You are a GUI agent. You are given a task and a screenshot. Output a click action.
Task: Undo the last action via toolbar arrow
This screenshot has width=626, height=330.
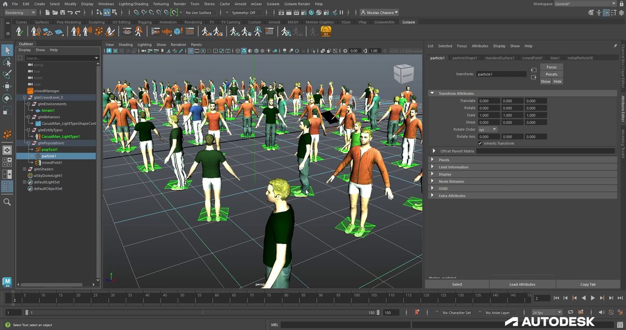pyautogui.click(x=70, y=13)
